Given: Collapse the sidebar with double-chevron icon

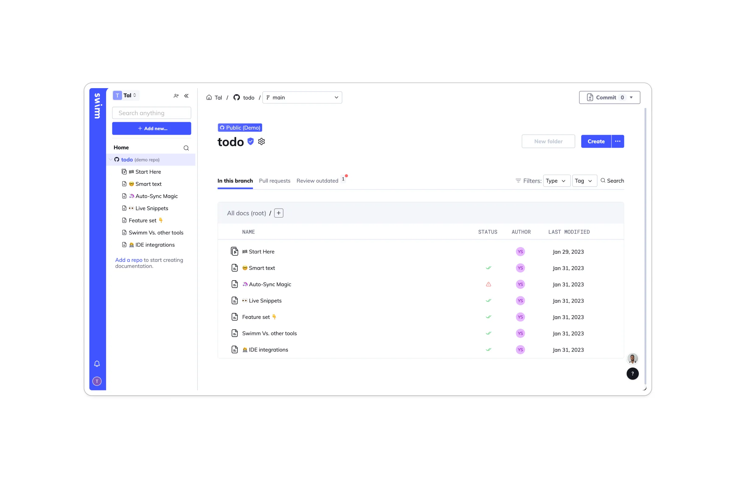Looking at the screenshot, I should tap(186, 96).
